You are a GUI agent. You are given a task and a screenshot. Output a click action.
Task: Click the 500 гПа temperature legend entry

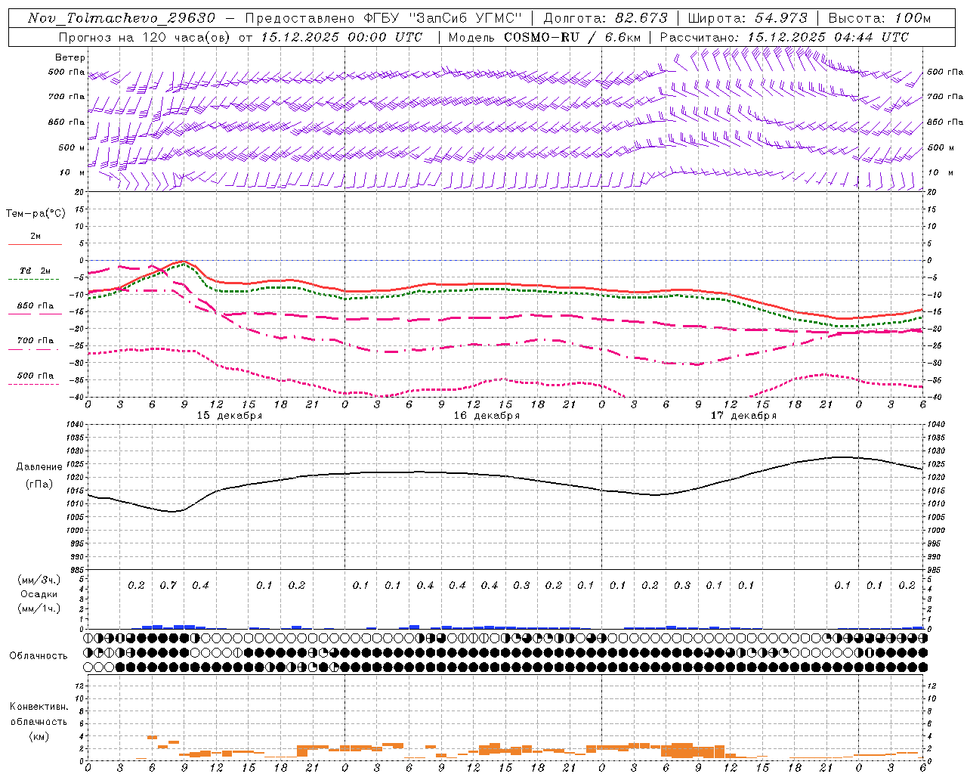point(36,376)
